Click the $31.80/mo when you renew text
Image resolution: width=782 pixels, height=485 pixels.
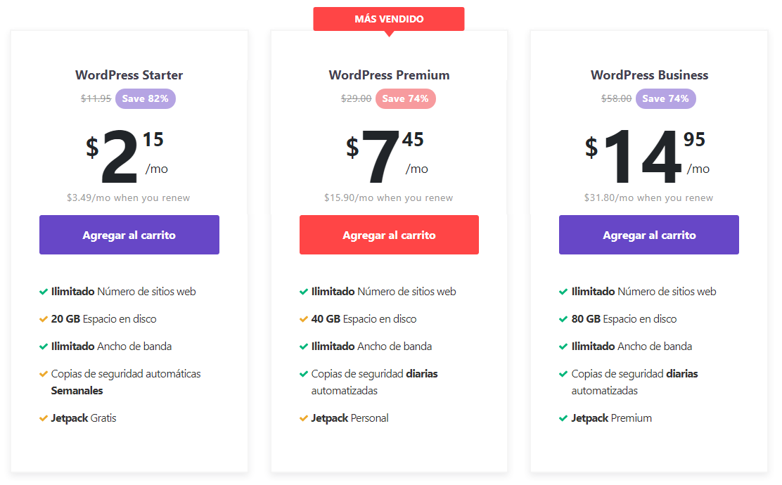(649, 198)
